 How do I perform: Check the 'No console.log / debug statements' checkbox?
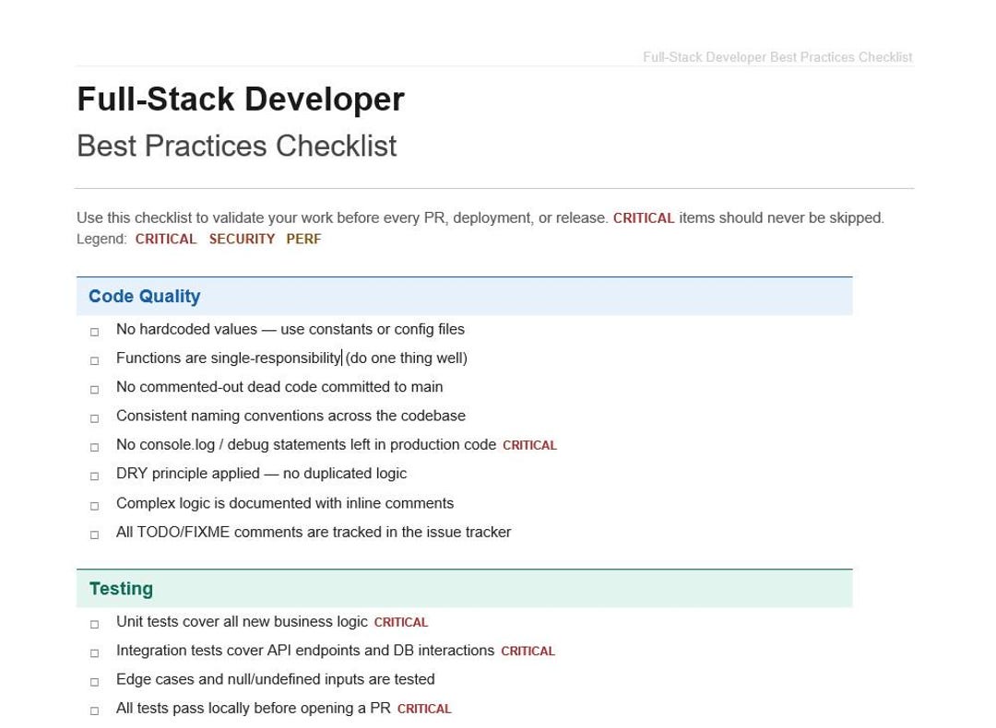tap(95, 448)
